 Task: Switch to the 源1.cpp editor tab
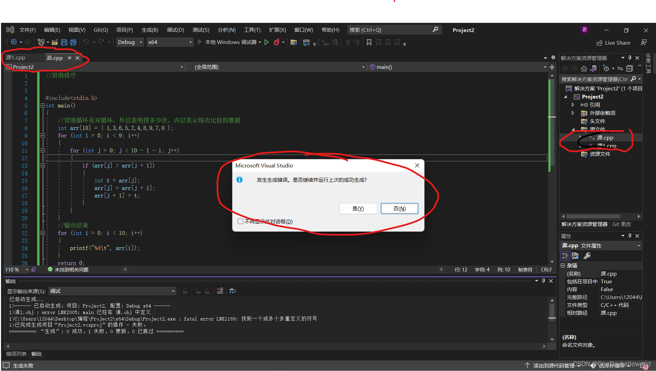click(x=16, y=58)
